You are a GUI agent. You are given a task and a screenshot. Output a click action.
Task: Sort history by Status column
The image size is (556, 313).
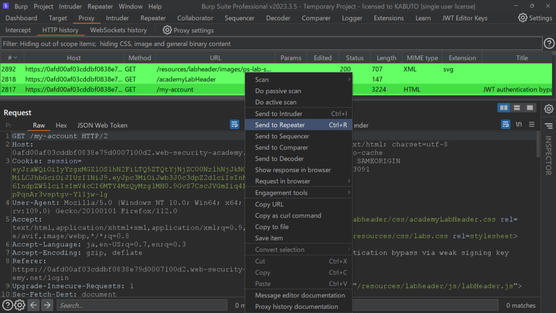tap(354, 58)
